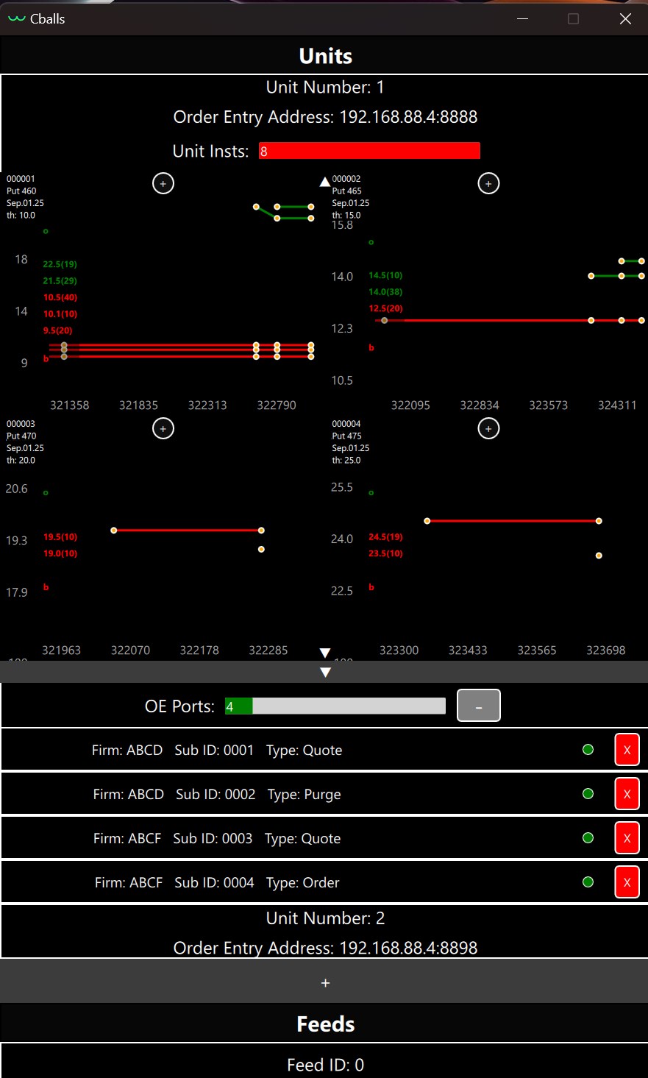This screenshot has height=1078, width=648.
Task: Select the 10.5(40) red price level
Action: point(60,297)
